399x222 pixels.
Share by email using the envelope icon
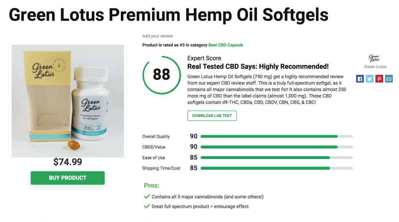tap(389, 79)
